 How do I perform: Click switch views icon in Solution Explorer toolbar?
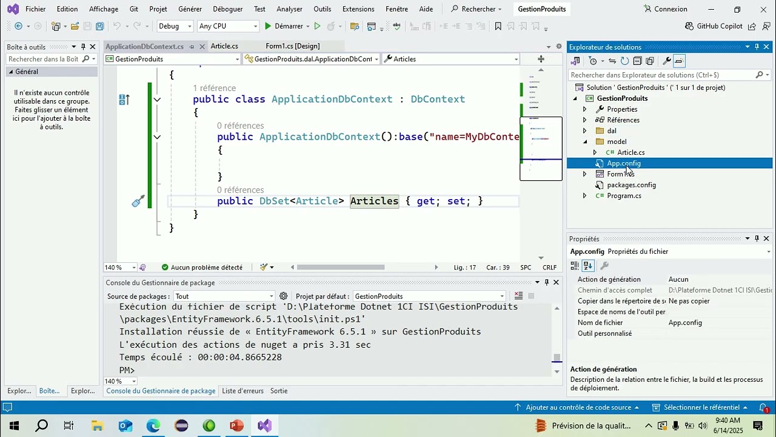pyautogui.click(x=575, y=61)
